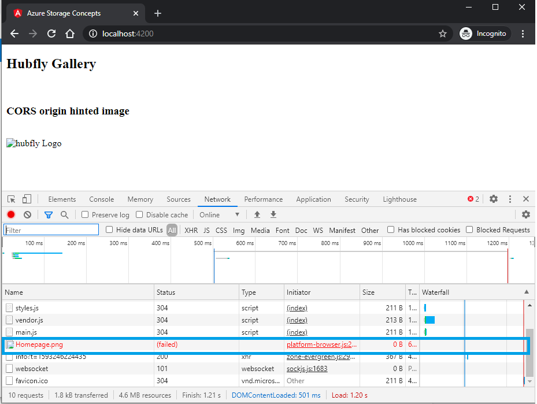Open the Online throttling dropdown

[220, 214]
